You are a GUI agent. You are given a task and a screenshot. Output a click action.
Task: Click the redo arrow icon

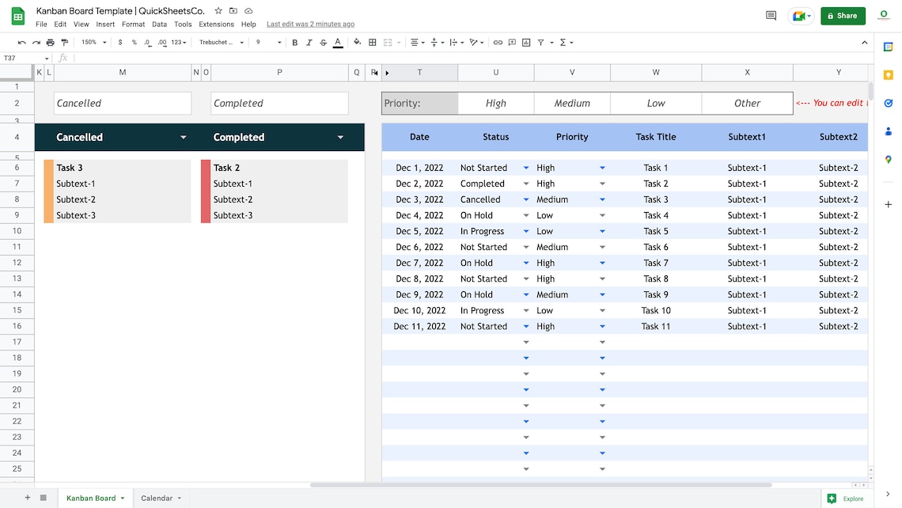[x=36, y=43]
